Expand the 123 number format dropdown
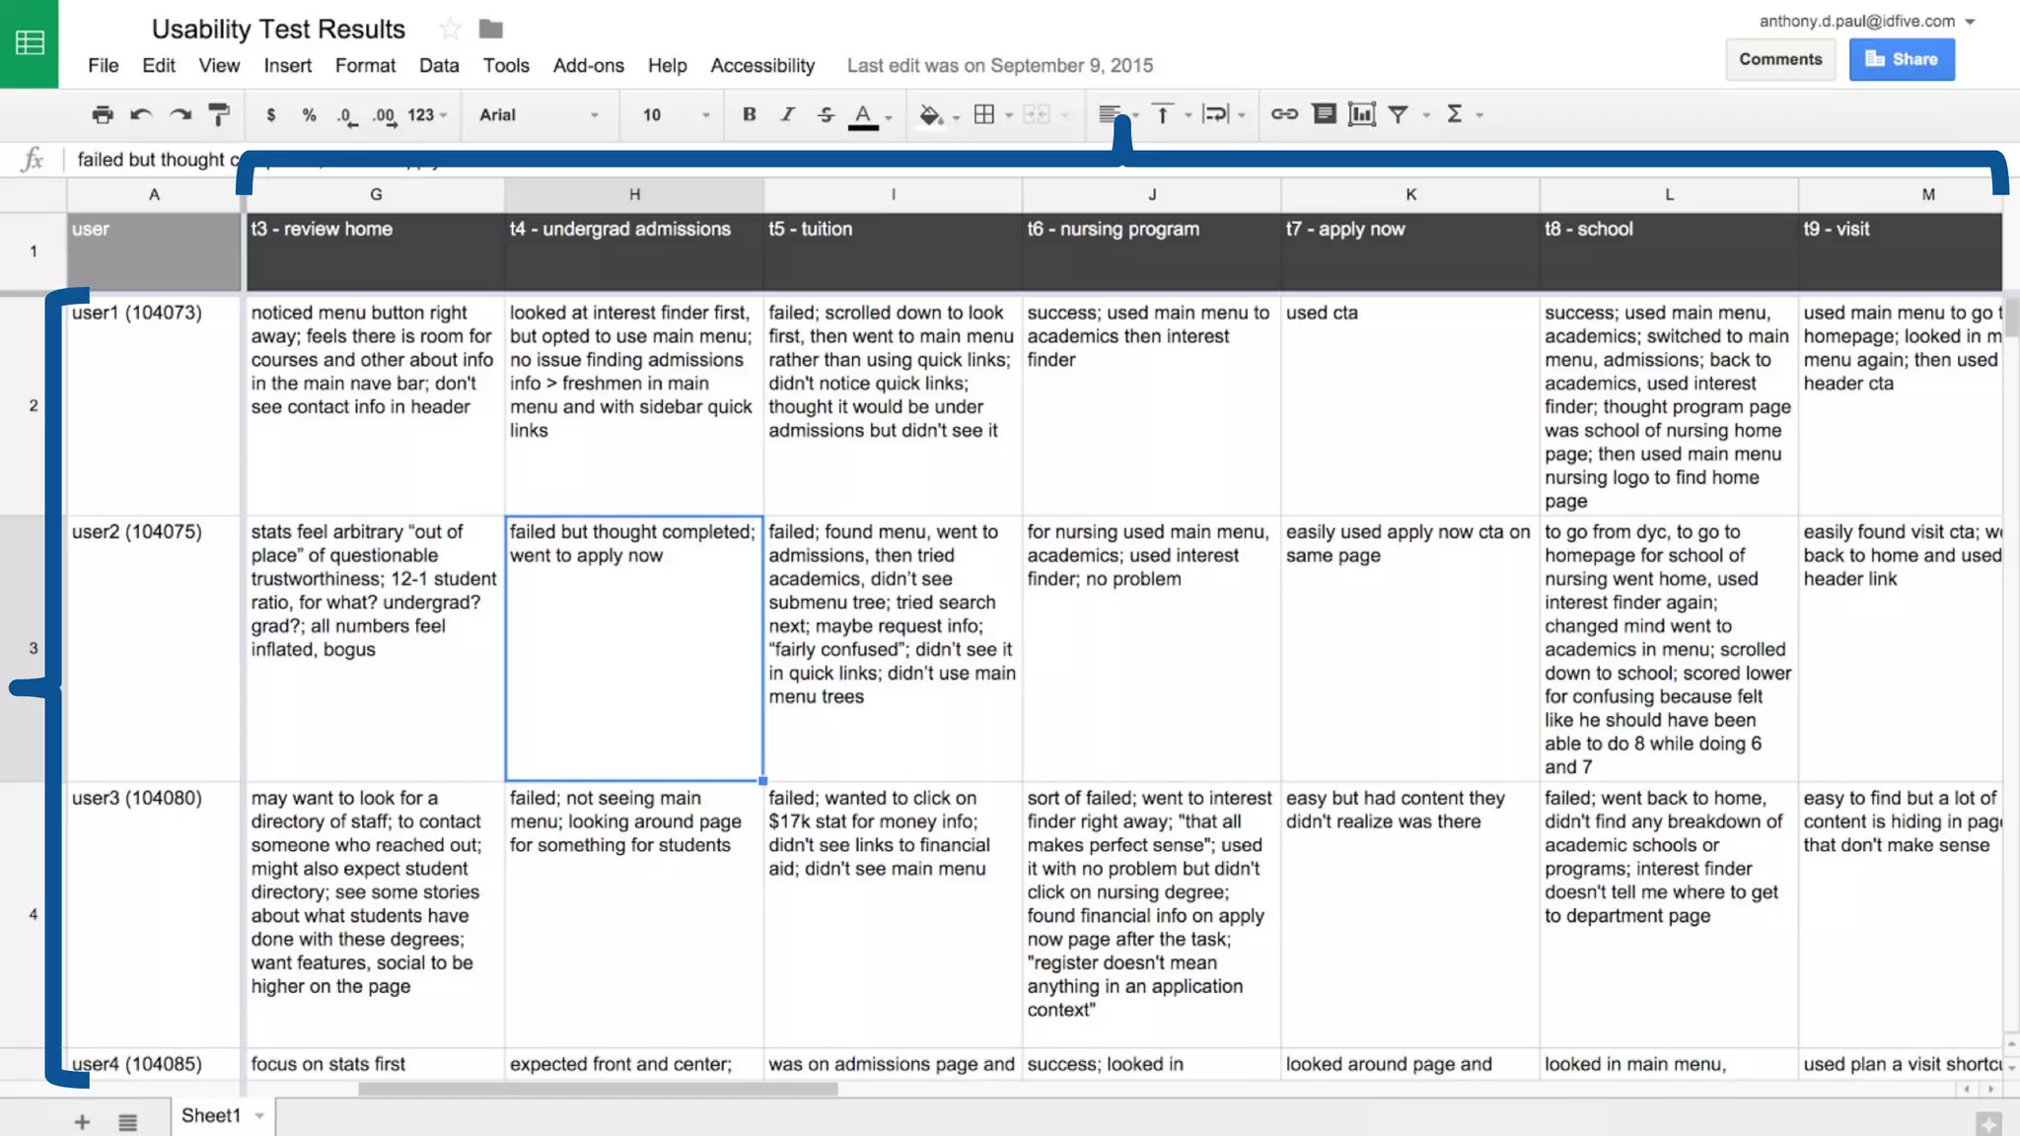The image size is (2020, 1136). coord(427,114)
